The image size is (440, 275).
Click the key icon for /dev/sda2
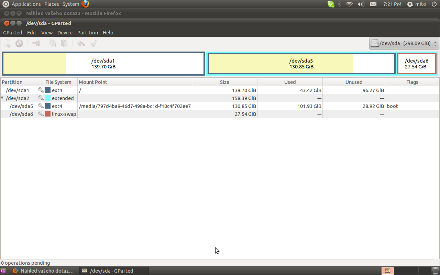(41, 98)
